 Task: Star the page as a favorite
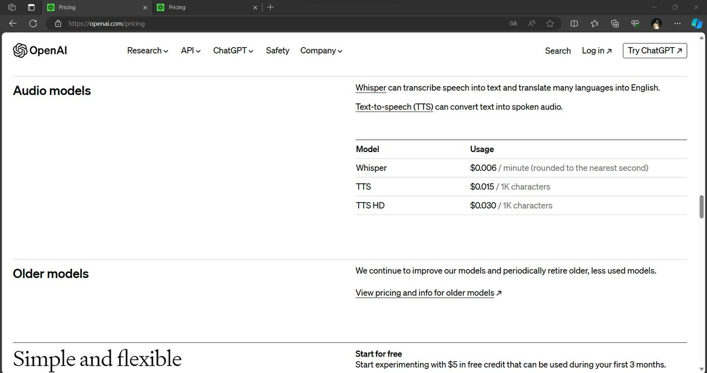(x=550, y=23)
